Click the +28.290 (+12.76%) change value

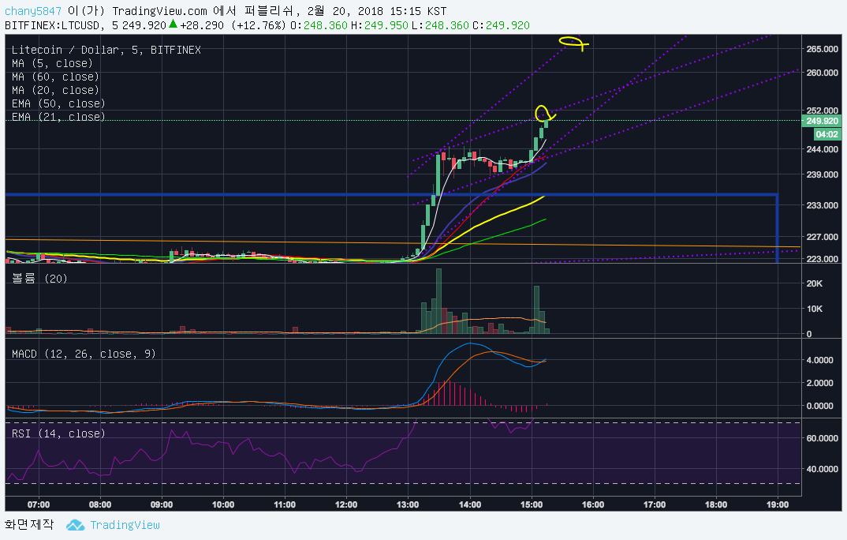(233, 25)
